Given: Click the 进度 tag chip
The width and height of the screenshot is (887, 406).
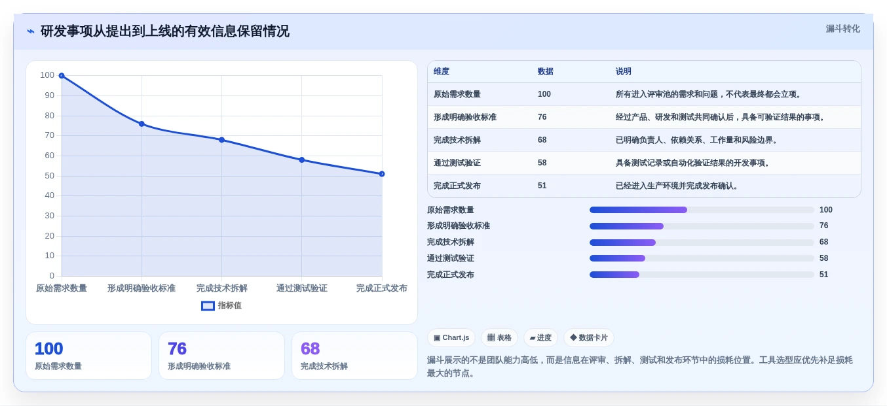Looking at the screenshot, I should point(540,338).
